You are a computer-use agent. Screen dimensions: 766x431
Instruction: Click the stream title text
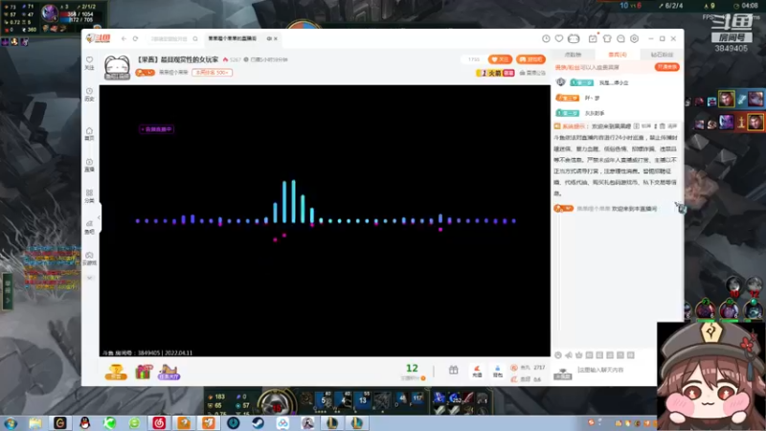pos(178,59)
